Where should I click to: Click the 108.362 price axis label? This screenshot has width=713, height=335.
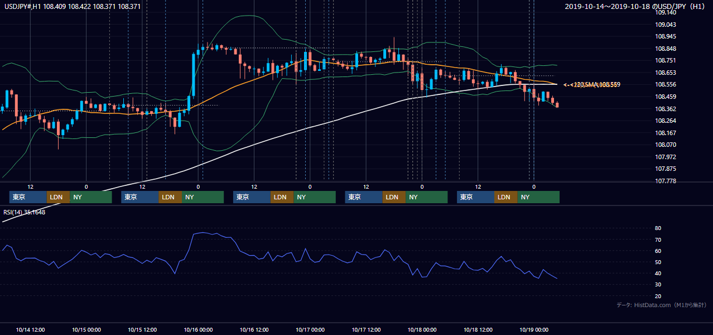point(665,109)
